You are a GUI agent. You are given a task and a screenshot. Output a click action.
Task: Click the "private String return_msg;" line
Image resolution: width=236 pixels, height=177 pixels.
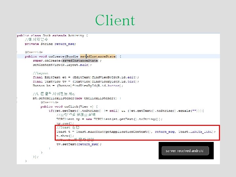tap(50, 44)
